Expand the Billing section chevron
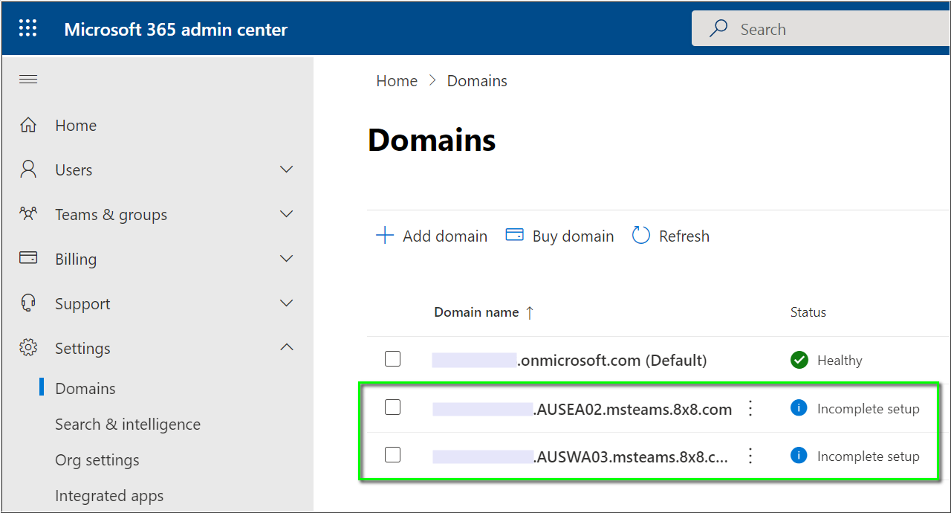 pos(287,259)
